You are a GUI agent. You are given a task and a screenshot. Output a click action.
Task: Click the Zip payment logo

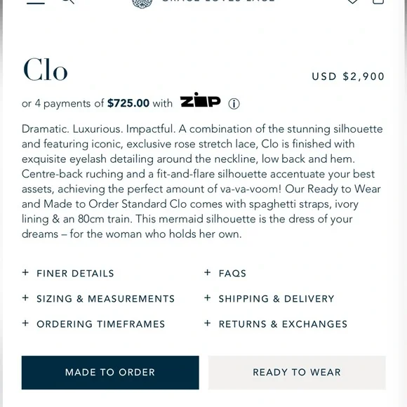coord(200,100)
